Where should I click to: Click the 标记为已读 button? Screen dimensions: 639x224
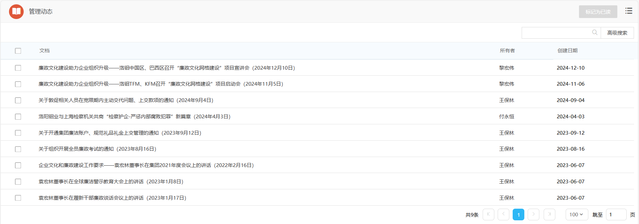point(598,12)
